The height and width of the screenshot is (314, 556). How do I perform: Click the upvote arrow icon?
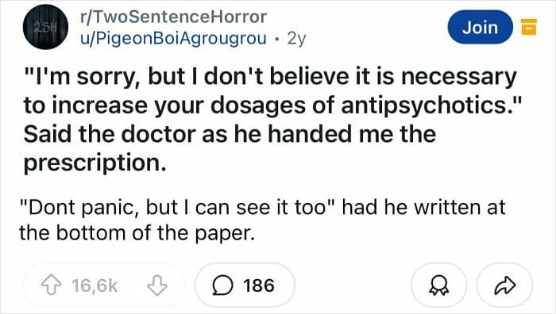[52, 285]
